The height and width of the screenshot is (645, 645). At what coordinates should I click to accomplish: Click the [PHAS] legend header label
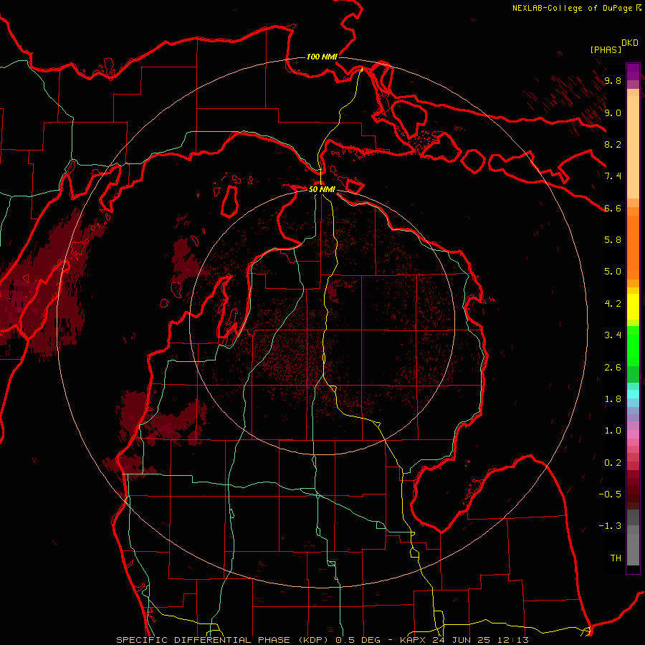(x=606, y=49)
